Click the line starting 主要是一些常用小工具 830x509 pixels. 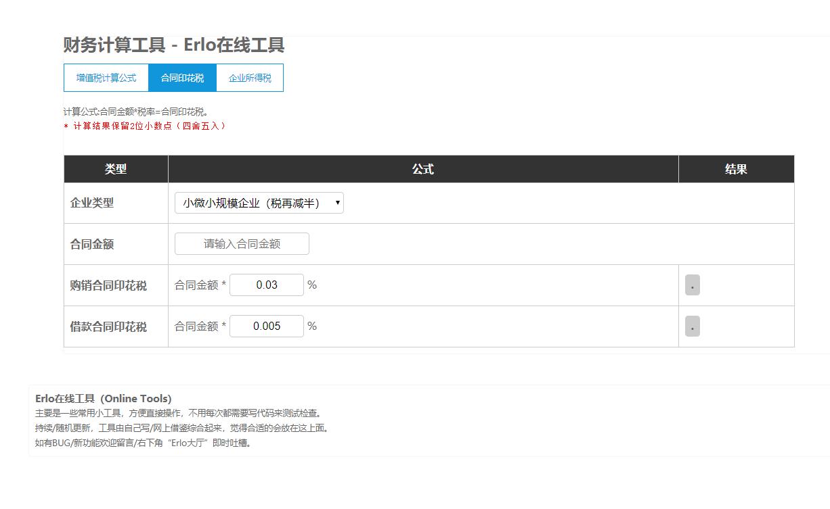[179, 413]
